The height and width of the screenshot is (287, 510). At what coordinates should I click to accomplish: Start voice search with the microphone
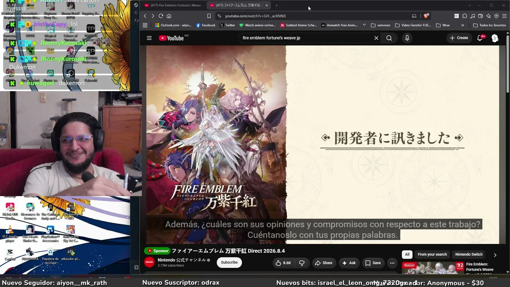coord(407,38)
